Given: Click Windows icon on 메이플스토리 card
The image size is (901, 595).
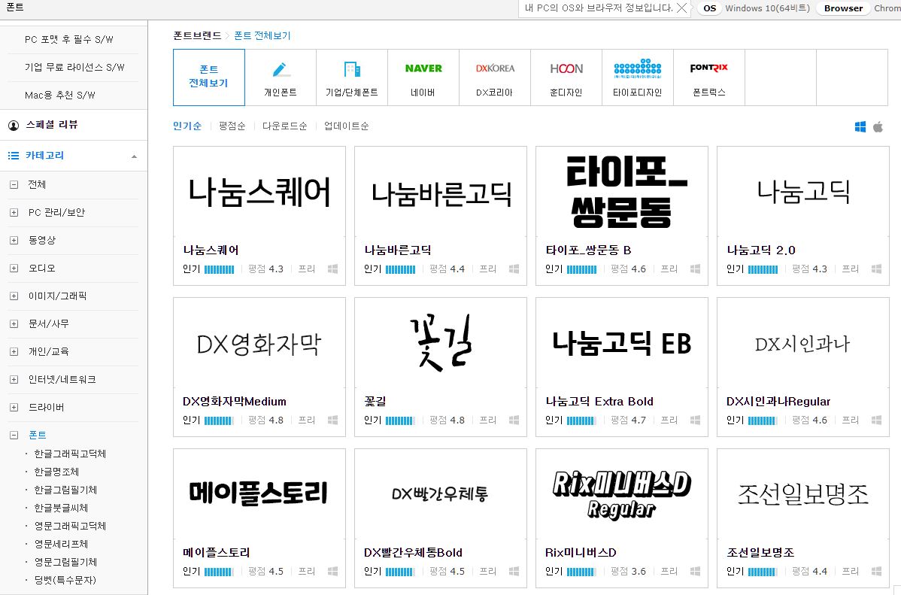Looking at the screenshot, I should [x=332, y=572].
